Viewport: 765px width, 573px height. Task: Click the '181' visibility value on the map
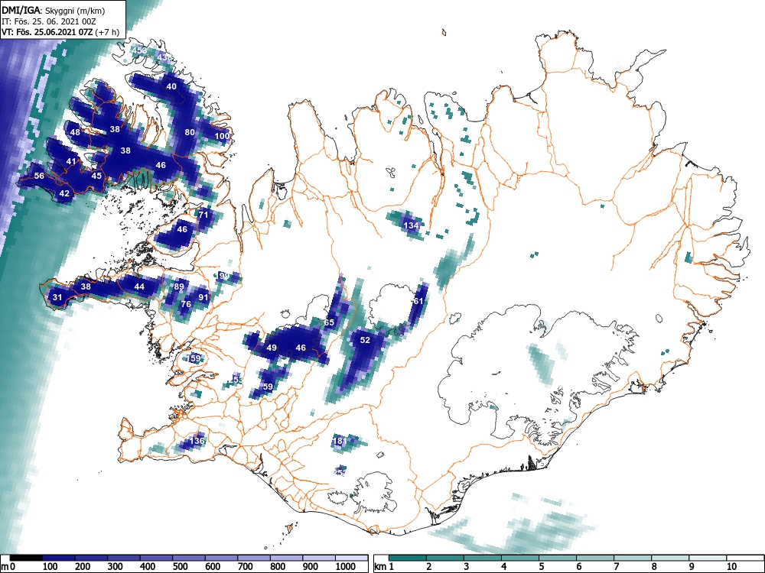coord(340,442)
